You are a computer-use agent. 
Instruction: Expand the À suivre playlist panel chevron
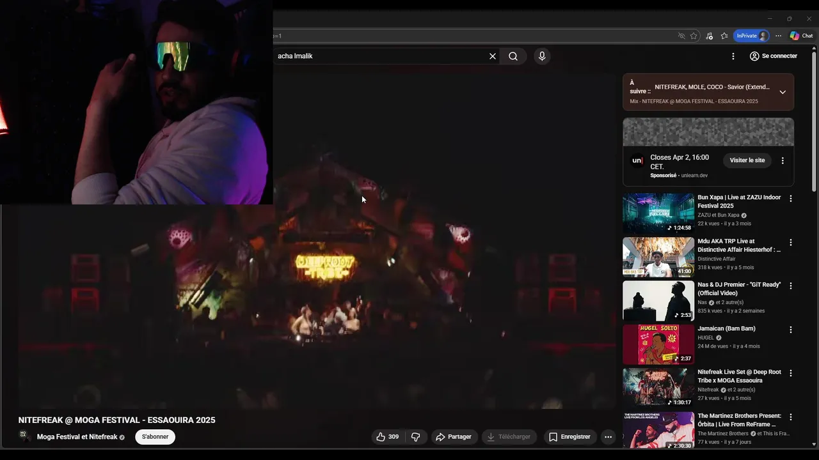tap(783, 92)
